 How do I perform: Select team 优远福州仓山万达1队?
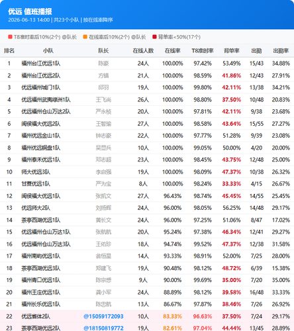tap(46, 232)
